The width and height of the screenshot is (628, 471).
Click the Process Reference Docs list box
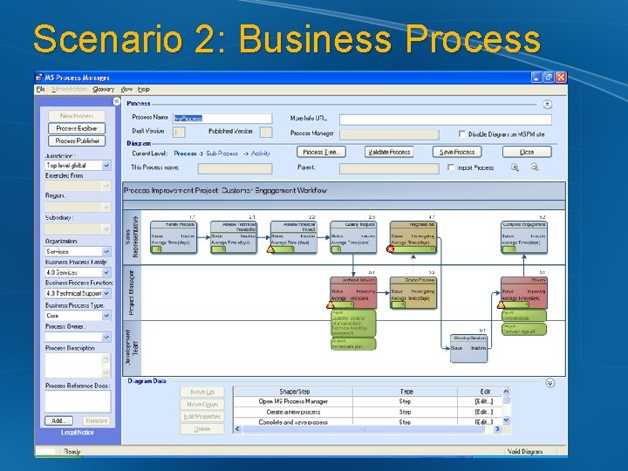(78, 402)
